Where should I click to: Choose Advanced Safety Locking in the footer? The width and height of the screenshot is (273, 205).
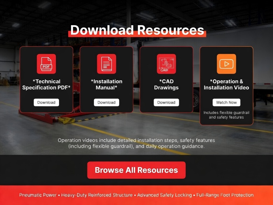pos(164,195)
